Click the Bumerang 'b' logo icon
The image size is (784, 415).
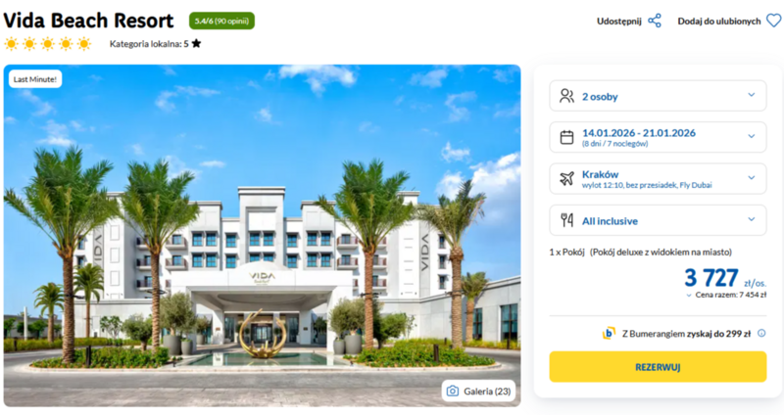pos(609,333)
